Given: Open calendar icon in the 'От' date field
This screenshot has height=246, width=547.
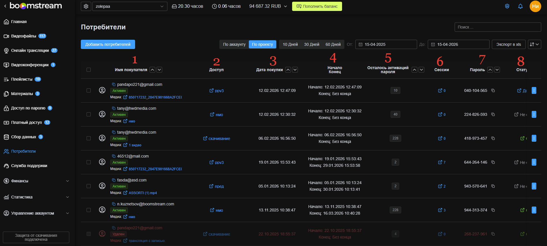Looking at the screenshot, I should point(361,44).
